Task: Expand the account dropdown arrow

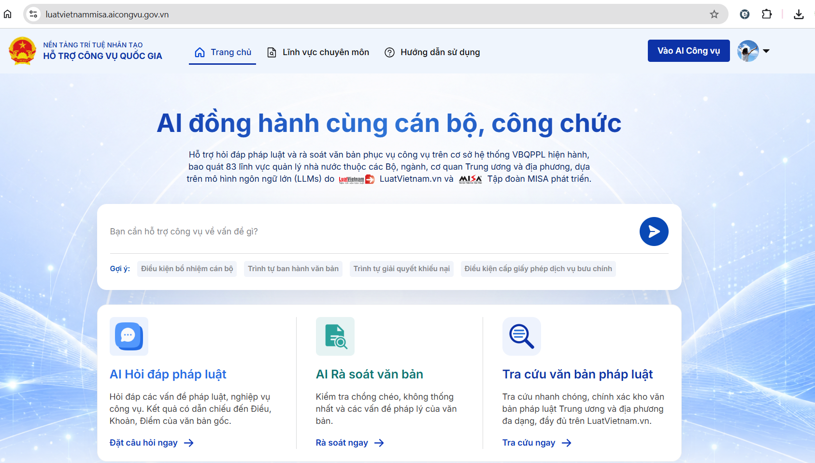Action: pos(766,51)
